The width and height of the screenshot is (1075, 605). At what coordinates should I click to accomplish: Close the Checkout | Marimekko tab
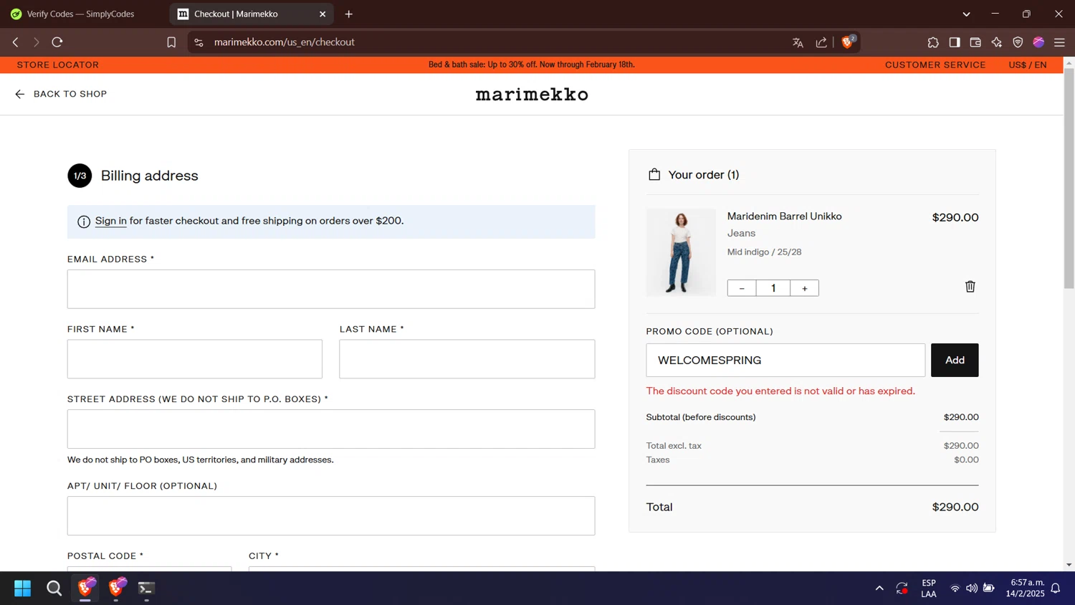click(x=322, y=14)
